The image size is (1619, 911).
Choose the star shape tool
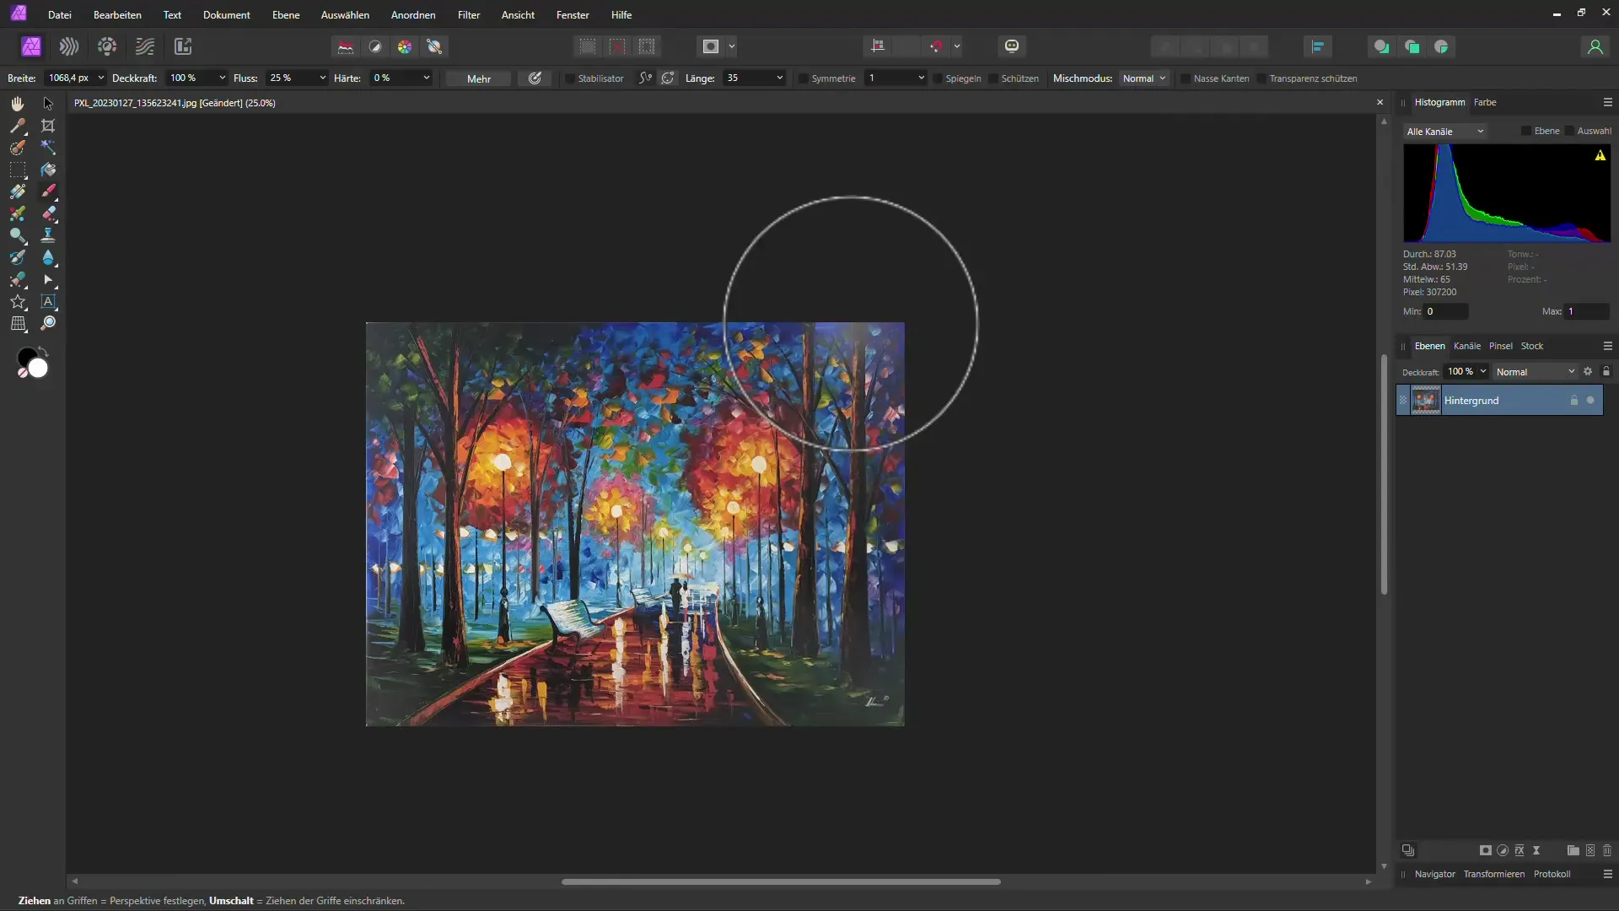coord(18,301)
